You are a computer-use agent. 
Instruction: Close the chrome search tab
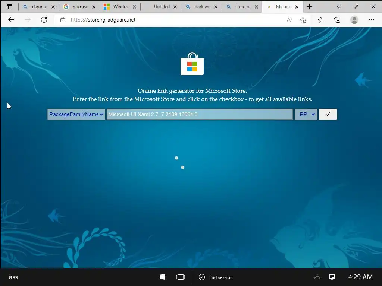point(53,7)
